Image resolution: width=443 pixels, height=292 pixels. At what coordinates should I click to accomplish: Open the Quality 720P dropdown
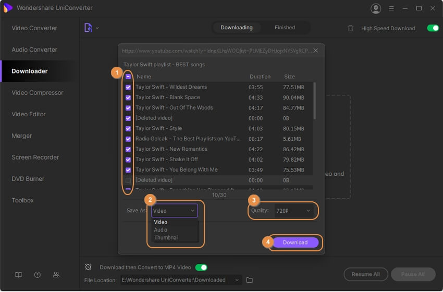point(293,211)
